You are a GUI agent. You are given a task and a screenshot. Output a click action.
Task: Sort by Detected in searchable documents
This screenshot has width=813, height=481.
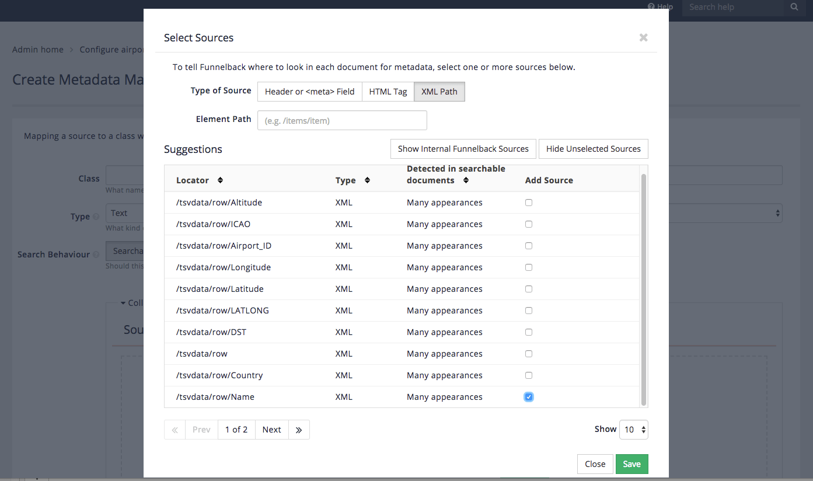[466, 180]
